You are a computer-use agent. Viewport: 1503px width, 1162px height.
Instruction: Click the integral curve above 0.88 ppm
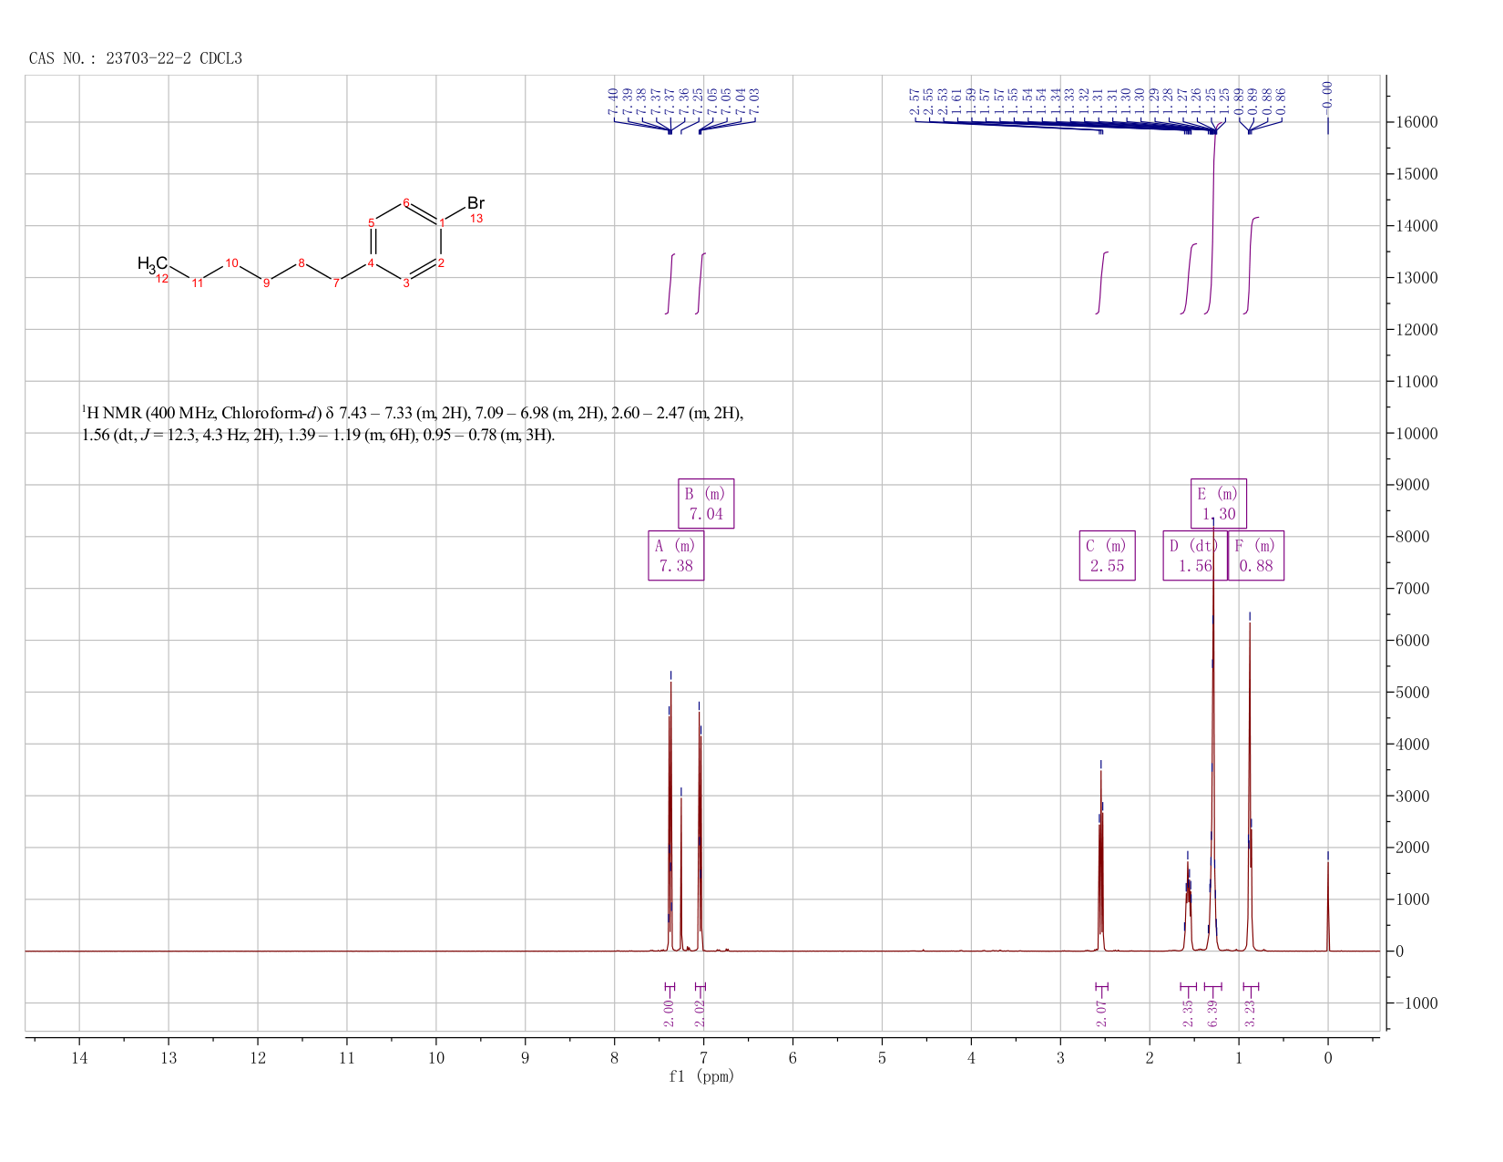[x=1251, y=265]
